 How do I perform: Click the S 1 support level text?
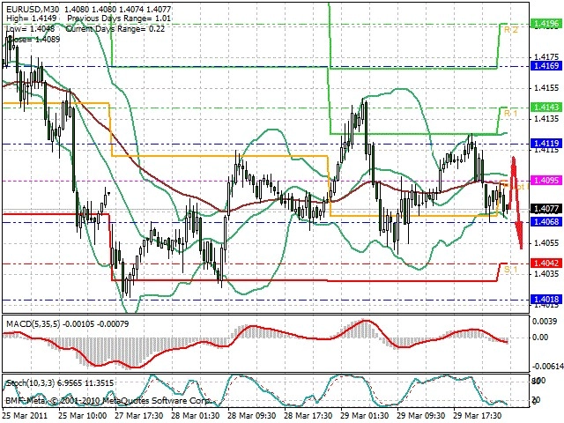click(510, 270)
